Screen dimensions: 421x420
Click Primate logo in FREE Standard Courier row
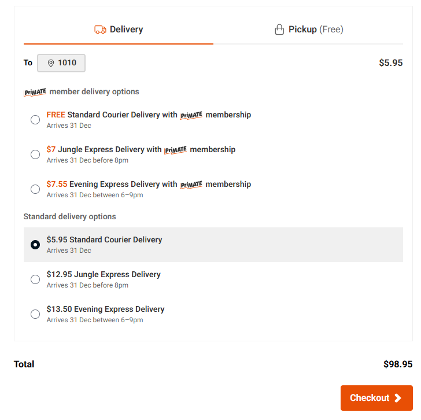coord(191,115)
